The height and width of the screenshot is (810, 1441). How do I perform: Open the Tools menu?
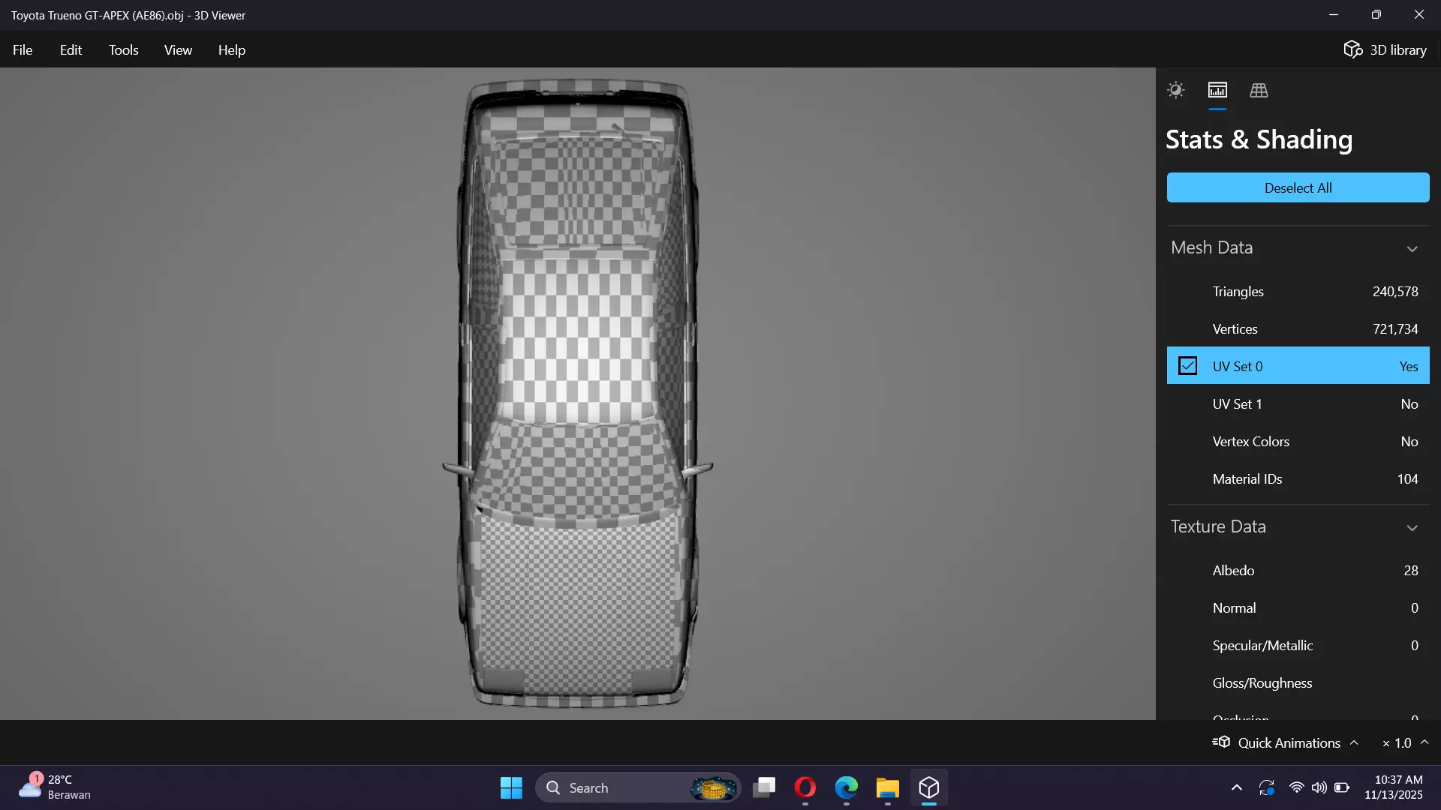[x=123, y=49]
